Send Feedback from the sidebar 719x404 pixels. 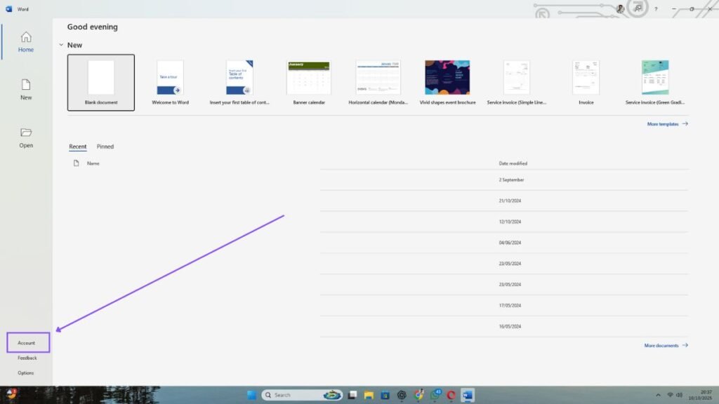point(26,358)
